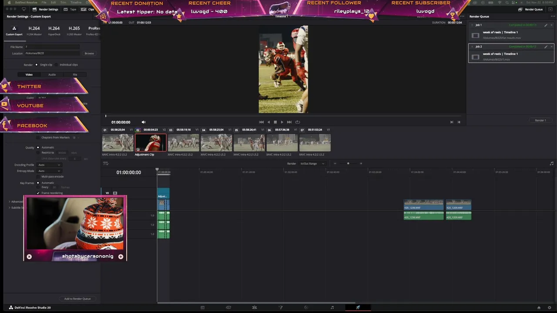557x313 pixels.
Task: Go to last frame in viewer
Action: pos(289,122)
